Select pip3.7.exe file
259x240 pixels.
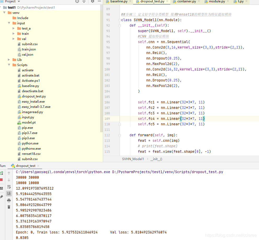30,133
